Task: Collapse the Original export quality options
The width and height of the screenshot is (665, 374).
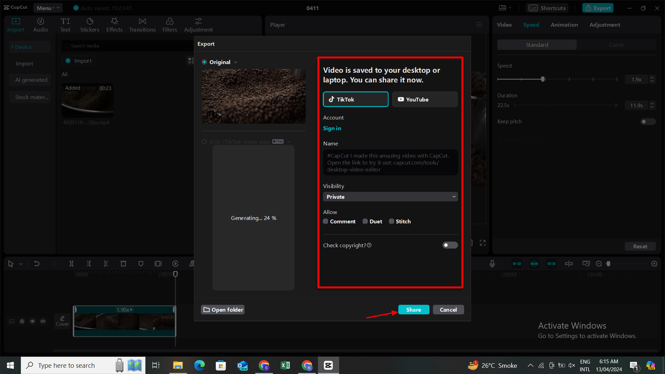Action: point(235,62)
